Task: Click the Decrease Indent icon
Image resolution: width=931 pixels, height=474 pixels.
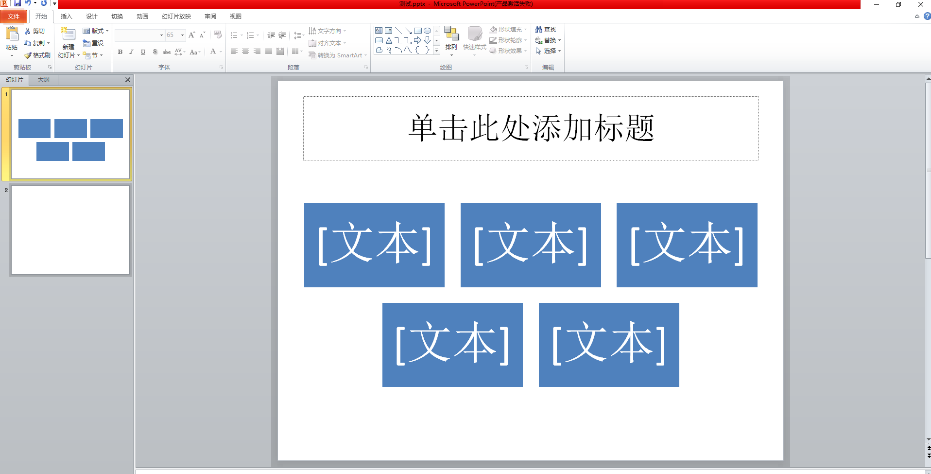Action: [271, 35]
